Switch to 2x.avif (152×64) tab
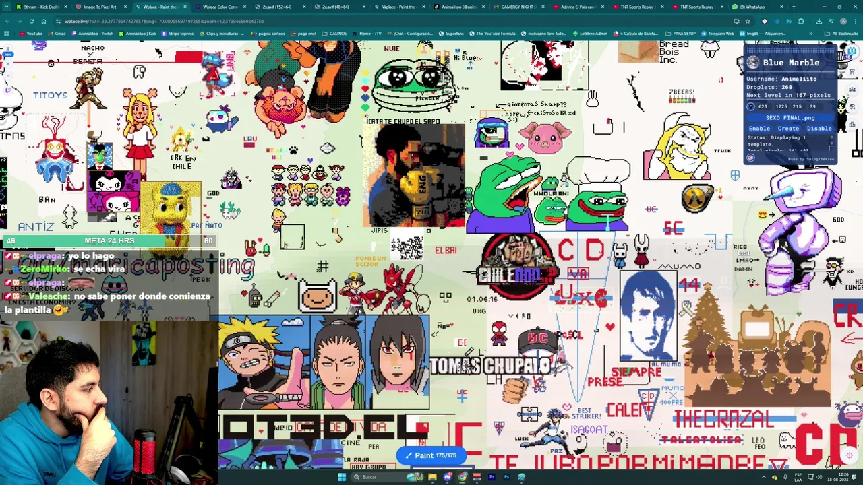Image resolution: width=863 pixels, height=485 pixels. 280,7
